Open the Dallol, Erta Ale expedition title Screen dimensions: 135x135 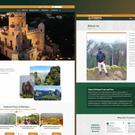(52, 127)
